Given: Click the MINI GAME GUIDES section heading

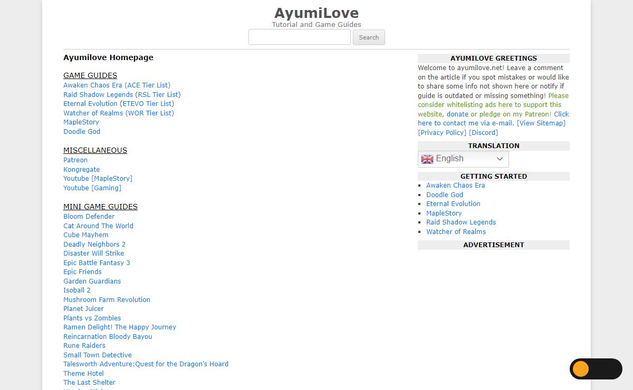Looking at the screenshot, I should coord(100,207).
